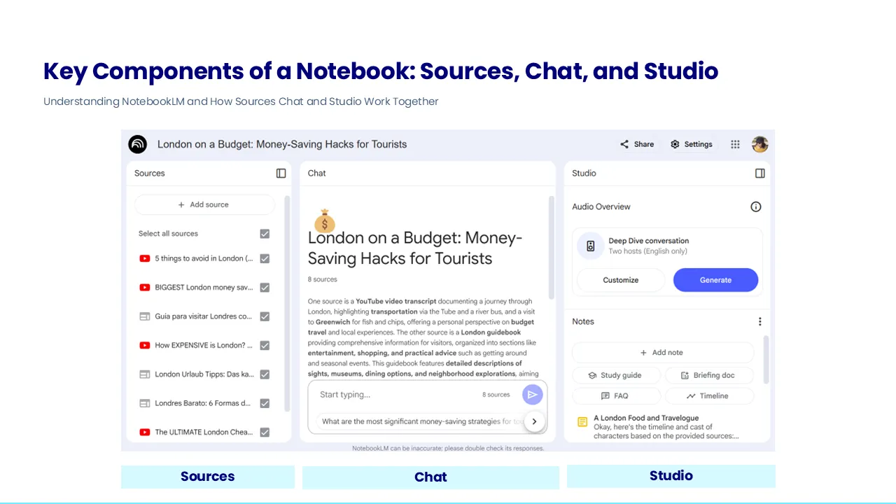
Task: Click the '8 sources' label in input box
Action: 496,395
